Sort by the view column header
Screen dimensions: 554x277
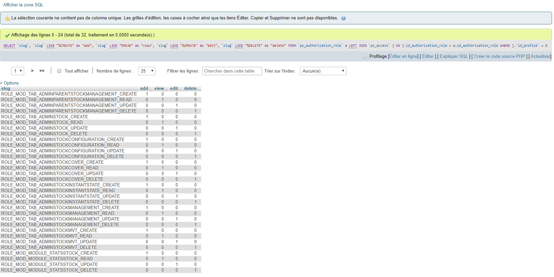(159, 89)
